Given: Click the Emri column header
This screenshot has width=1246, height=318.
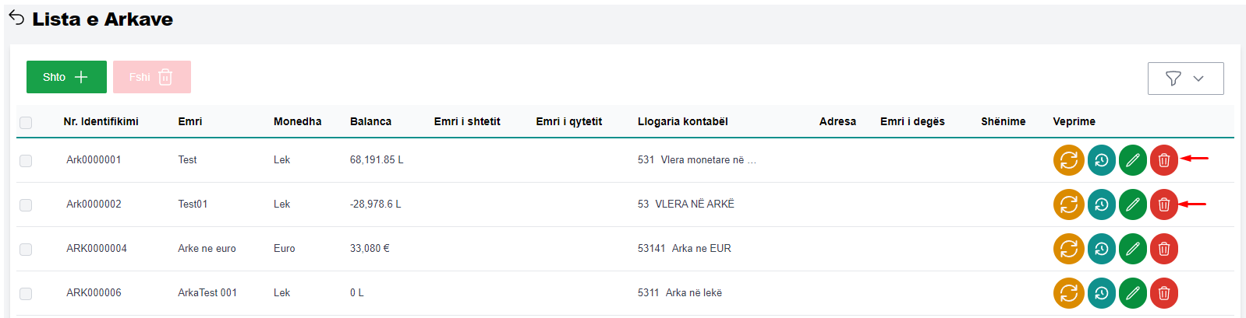Looking at the screenshot, I should 189,121.
